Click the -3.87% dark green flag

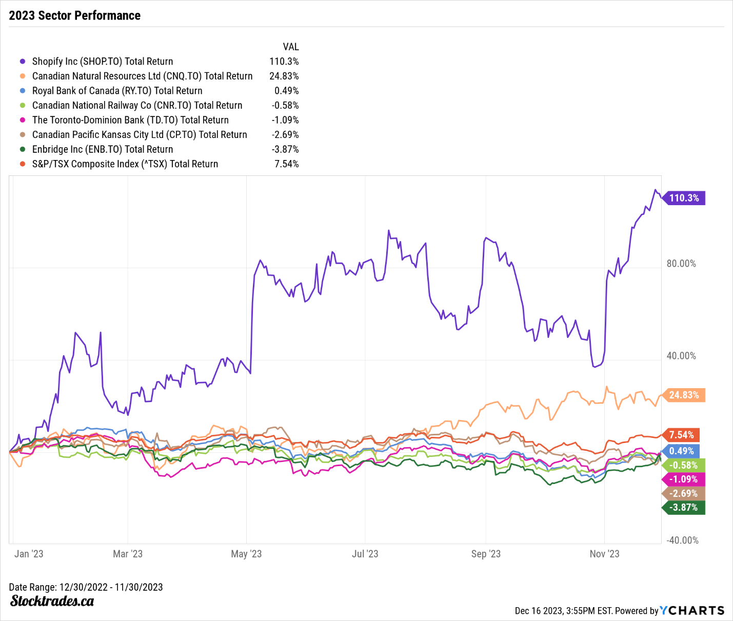pyautogui.click(x=684, y=508)
